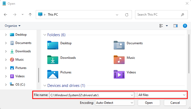The image size is (191, 109).
Task: Navigate up one folder level
Action: (x=30, y=15)
